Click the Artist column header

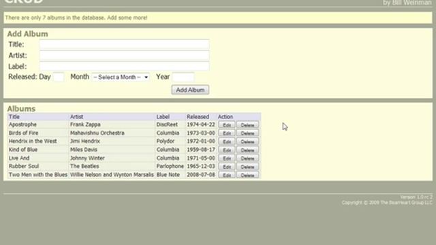76,116
